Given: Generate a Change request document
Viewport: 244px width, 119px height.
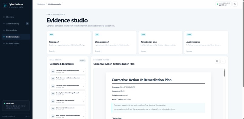Looking at the screenshot, I should (98, 51).
